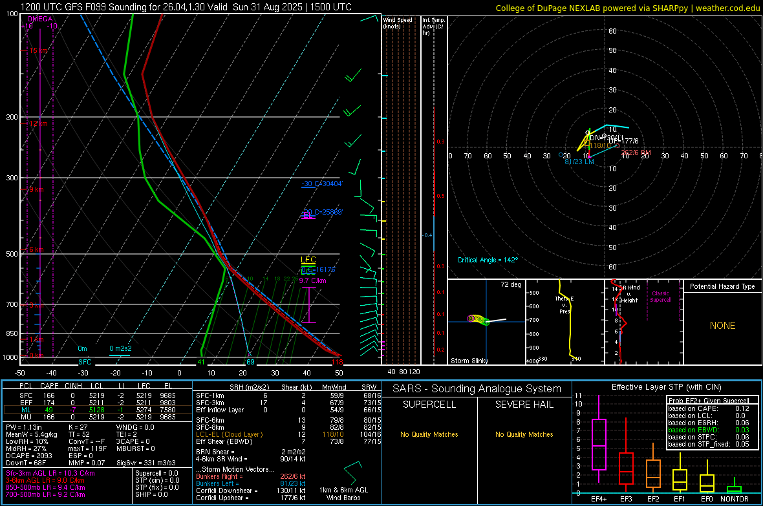Click the 'maxT = 119F' value

(x=87, y=448)
